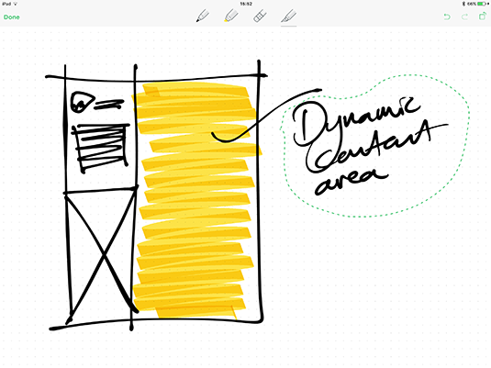Select the black pen tool

203,16
